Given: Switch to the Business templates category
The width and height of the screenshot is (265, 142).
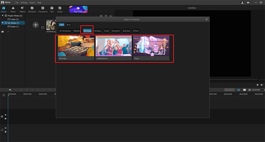Looking at the screenshot, I should [127, 31].
